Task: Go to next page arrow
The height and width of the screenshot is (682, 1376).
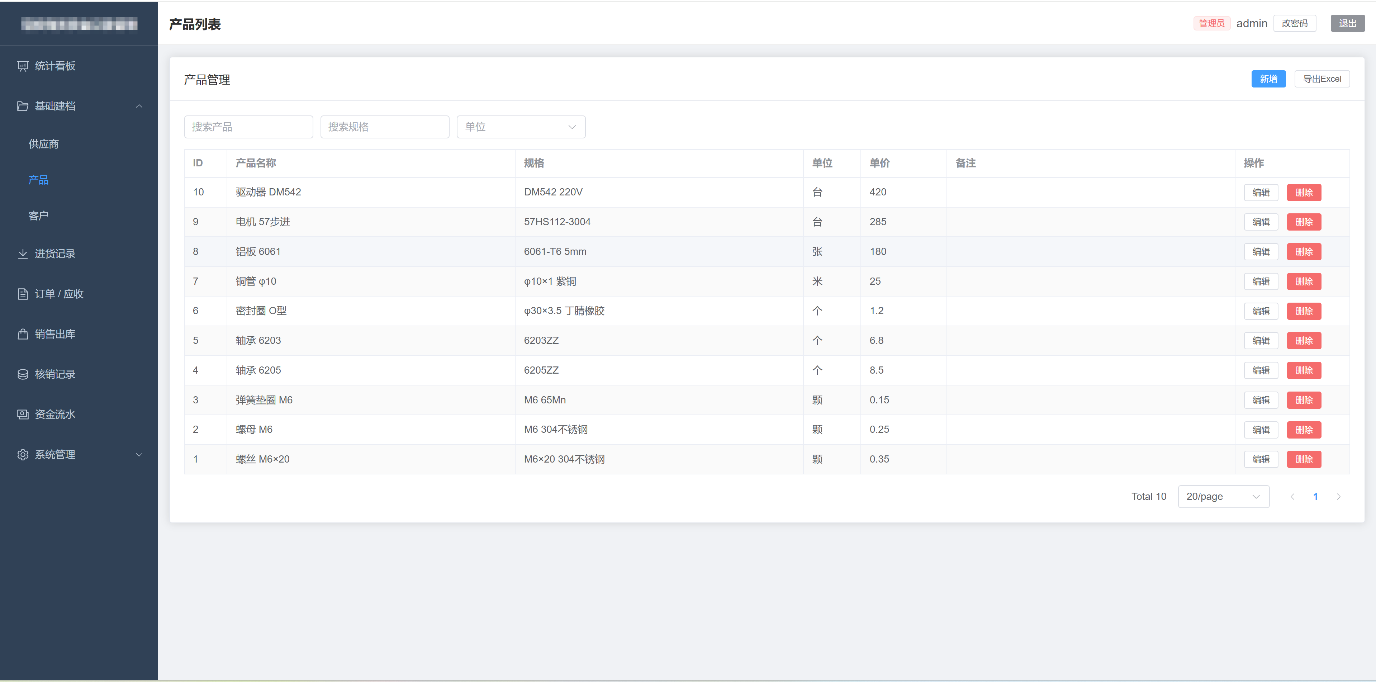Action: tap(1339, 496)
